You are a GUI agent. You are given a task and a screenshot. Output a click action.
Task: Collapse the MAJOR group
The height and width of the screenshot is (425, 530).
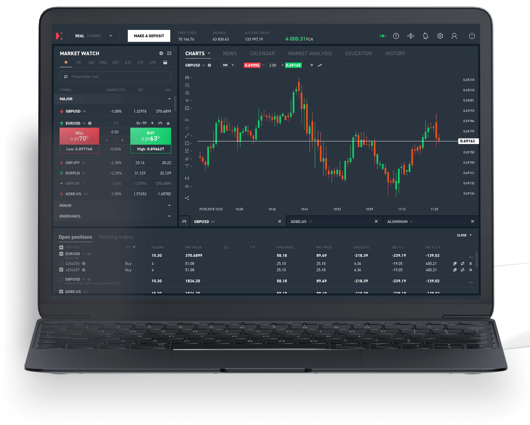click(169, 99)
